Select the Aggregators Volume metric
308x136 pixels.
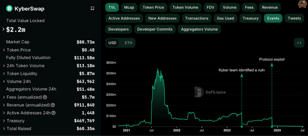pos(199,29)
